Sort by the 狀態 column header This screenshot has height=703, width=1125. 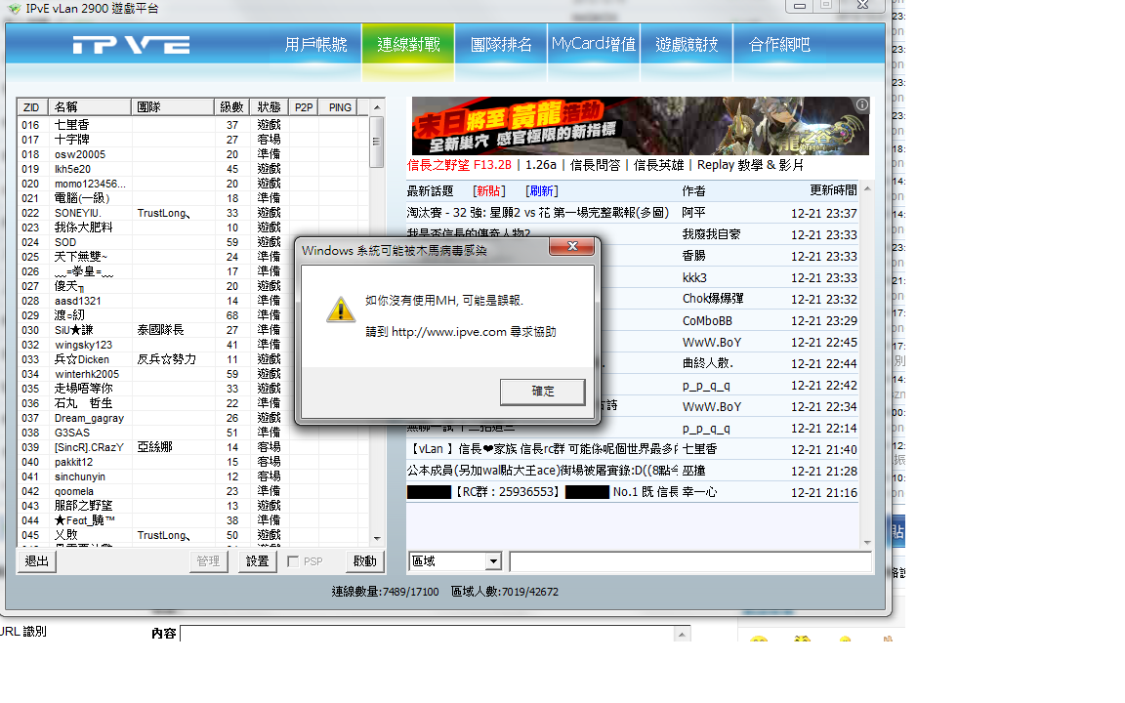click(x=270, y=106)
